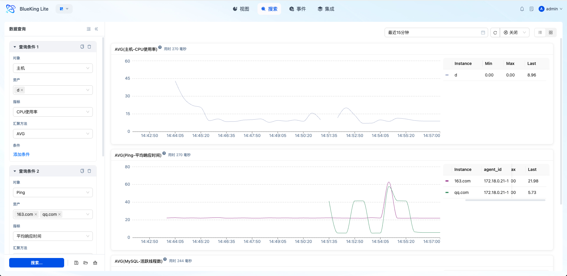Copy 查询条件 2 with its duplicate icon
The width and height of the screenshot is (567, 276).
82,171
